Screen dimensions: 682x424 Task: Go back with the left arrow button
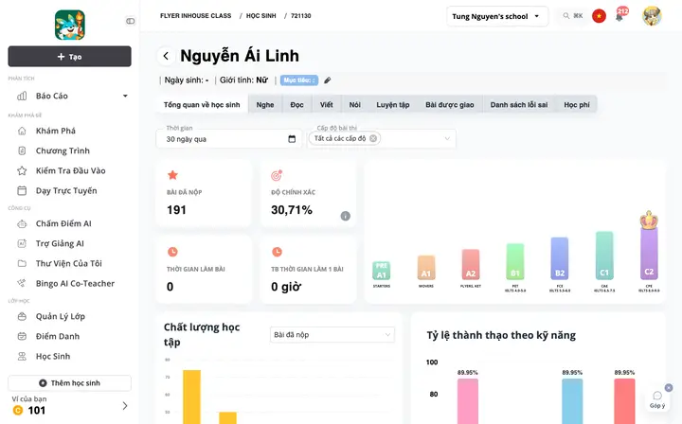[166, 56]
